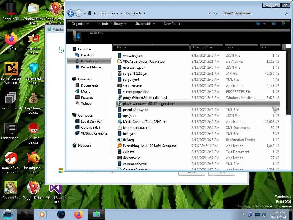Viewport: 293px width, 220px height.
Task: Click the search magnifier icon
Action: coord(287,13)
